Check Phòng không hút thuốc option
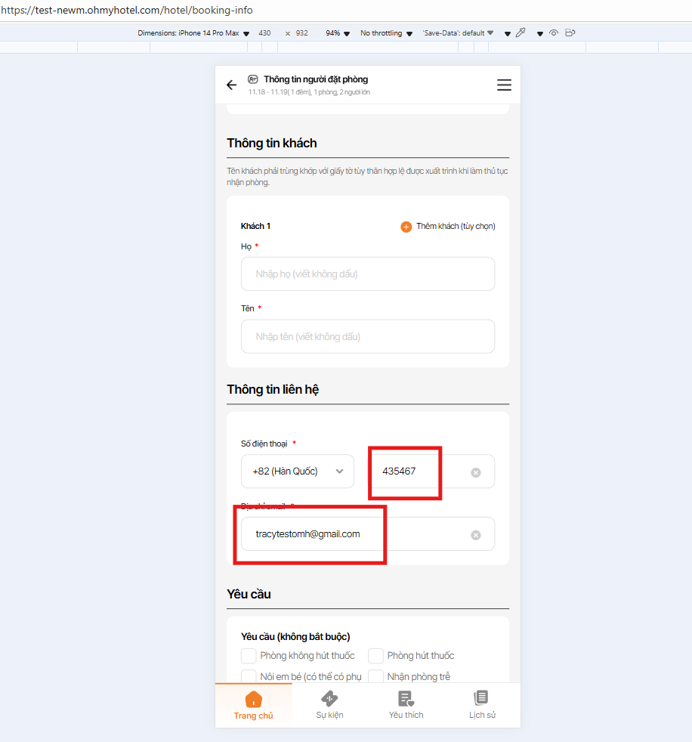Screen dimensions: 692x742 tap(249, 656)
